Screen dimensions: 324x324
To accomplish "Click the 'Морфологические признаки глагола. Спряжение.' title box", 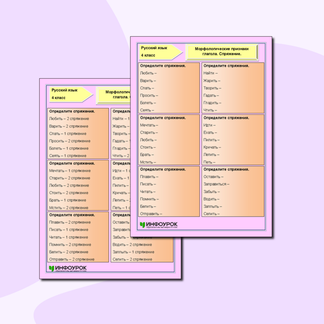I will coord(221,51).
